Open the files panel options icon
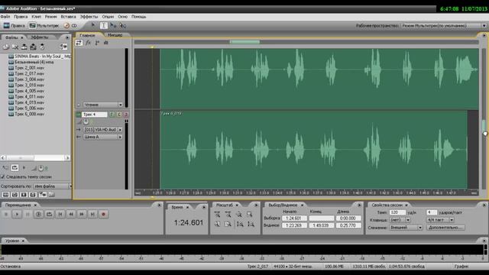 [x=63, y=47]
